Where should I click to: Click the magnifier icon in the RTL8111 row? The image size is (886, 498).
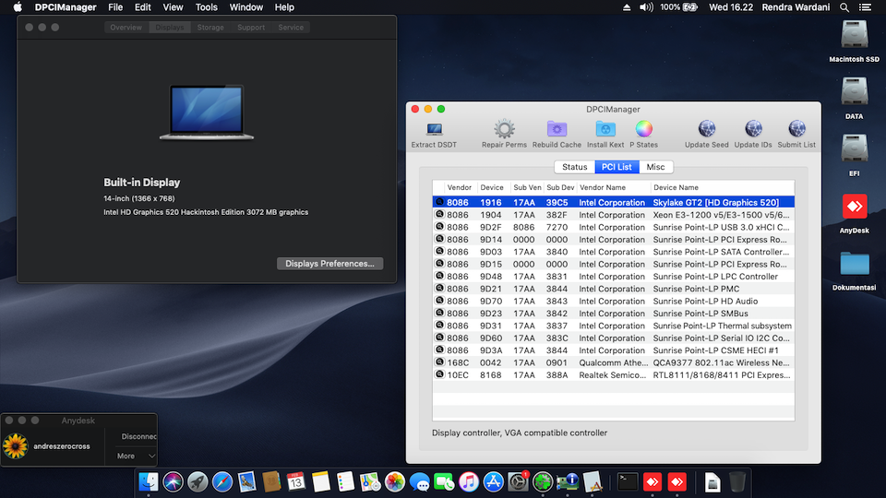(439, 374)
